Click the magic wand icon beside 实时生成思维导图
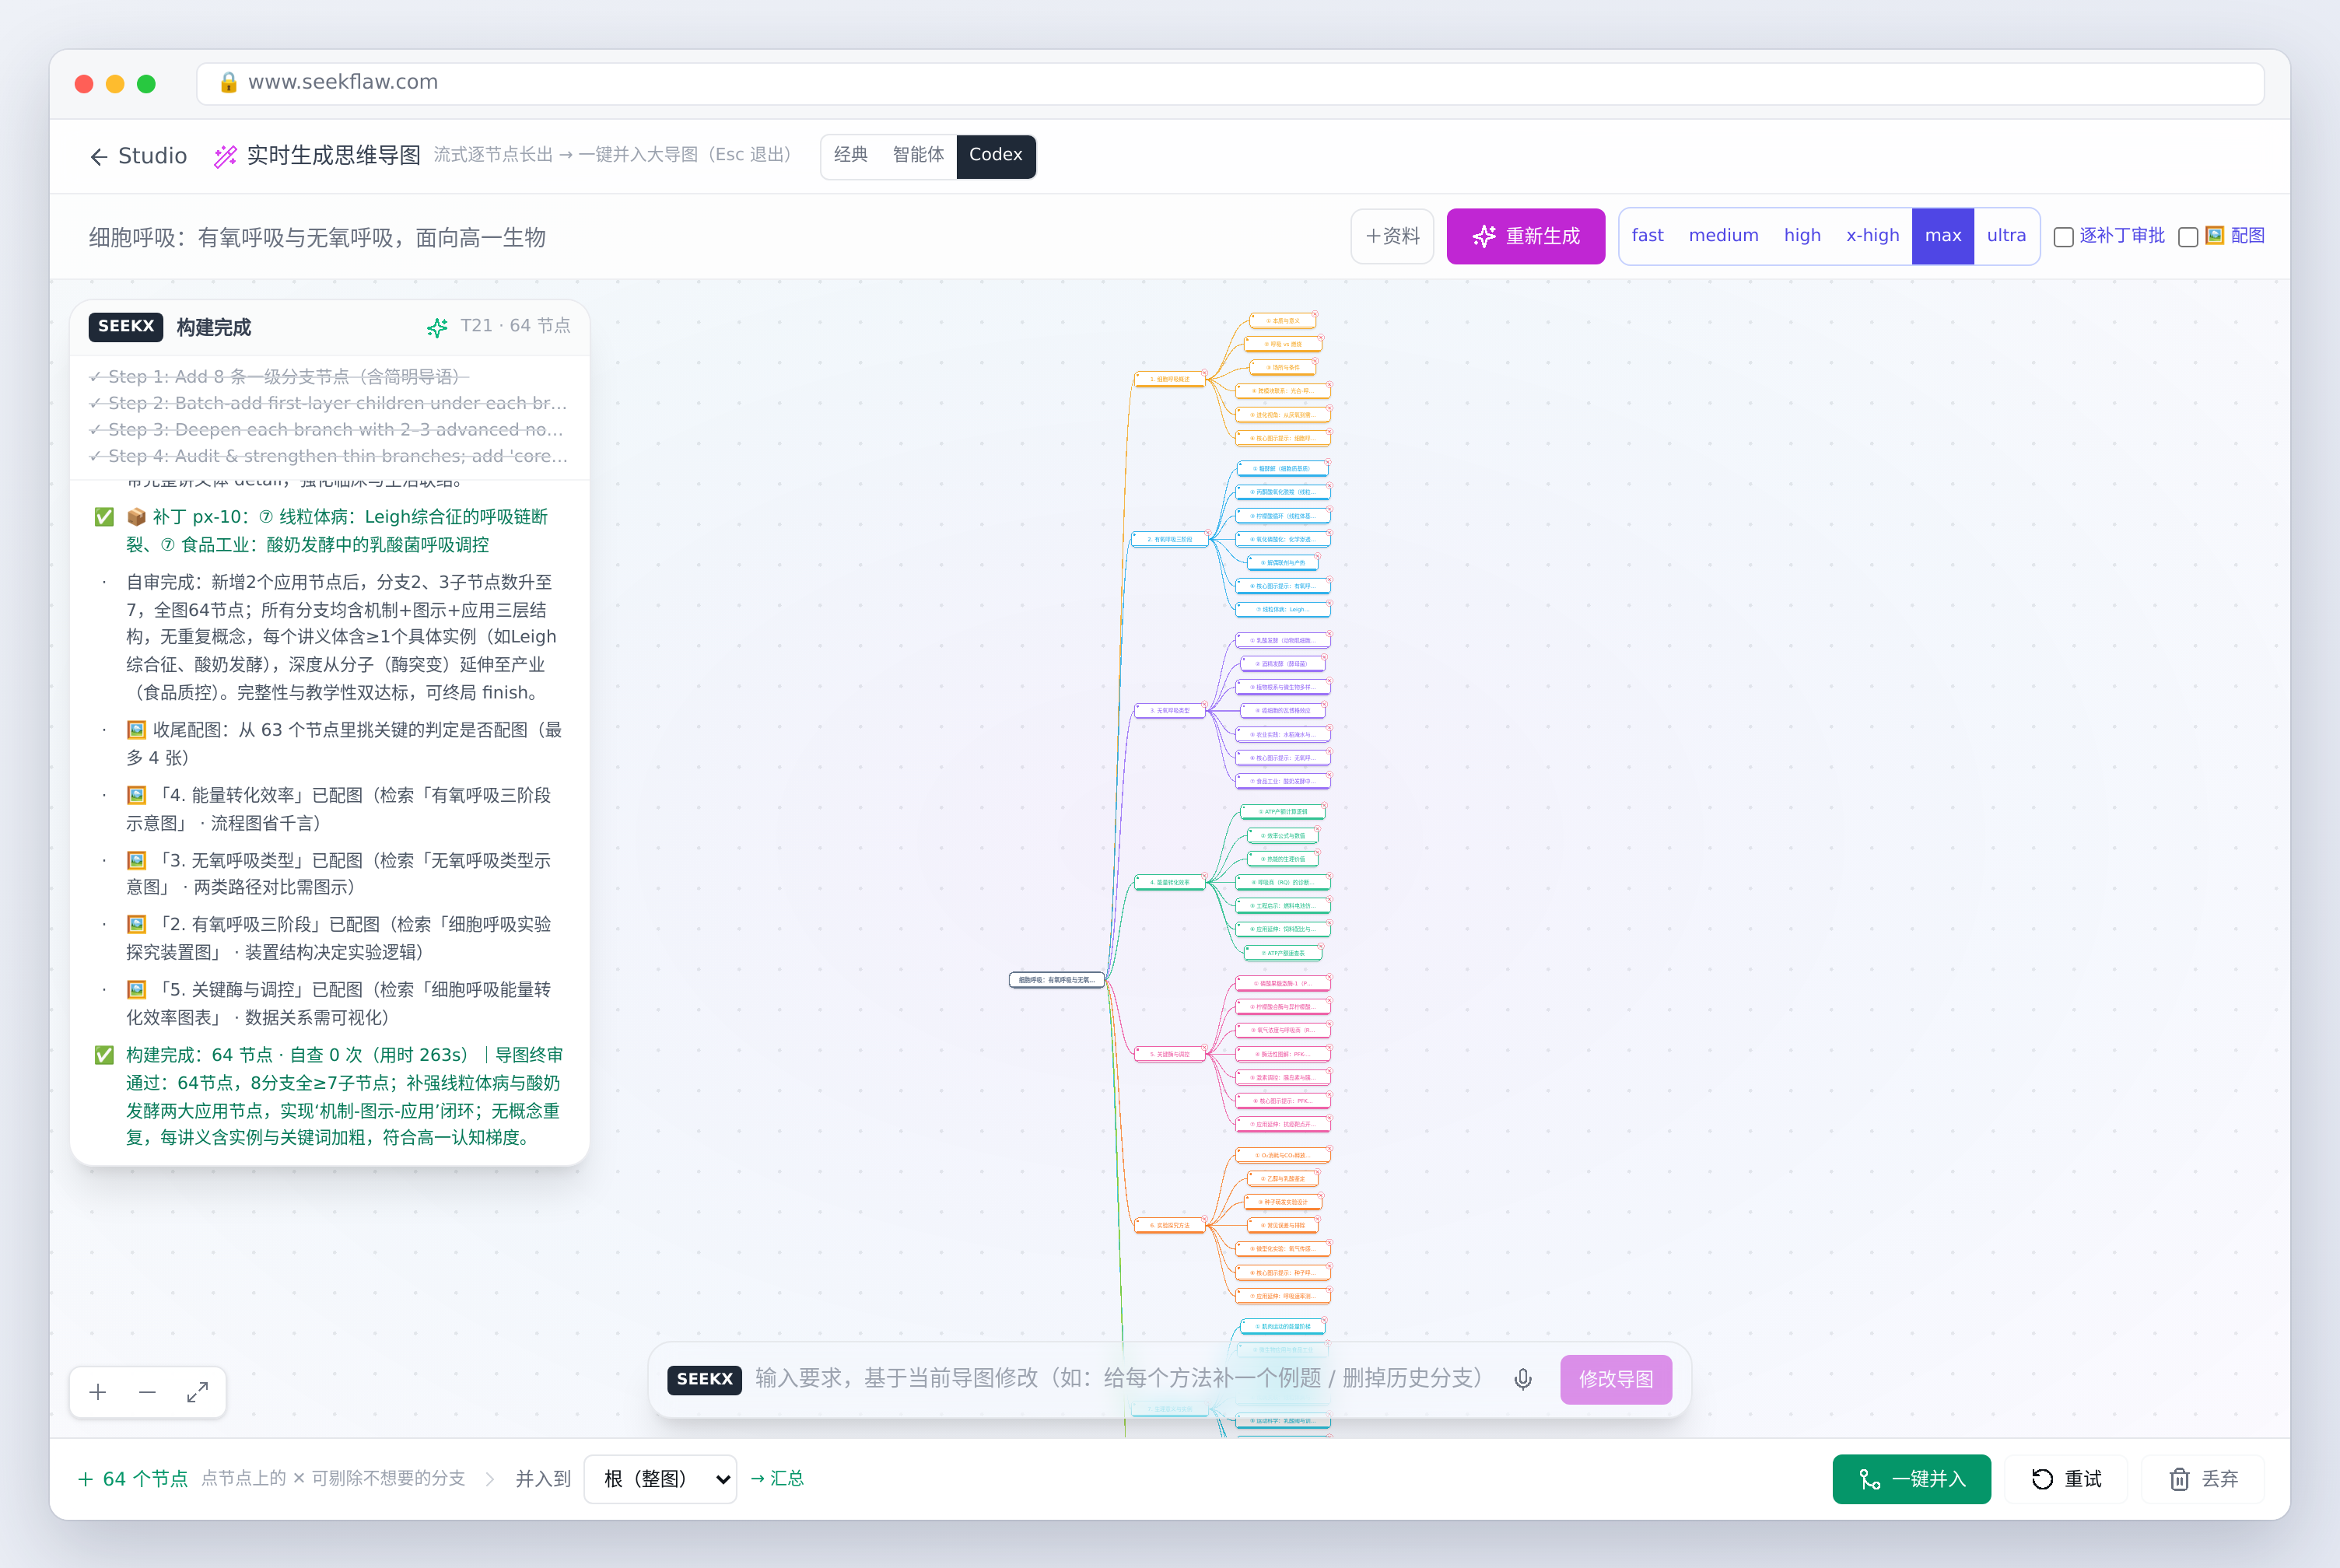Image resolution: width=2340 pixels, height=1568 pixels. tap(226, 156)
